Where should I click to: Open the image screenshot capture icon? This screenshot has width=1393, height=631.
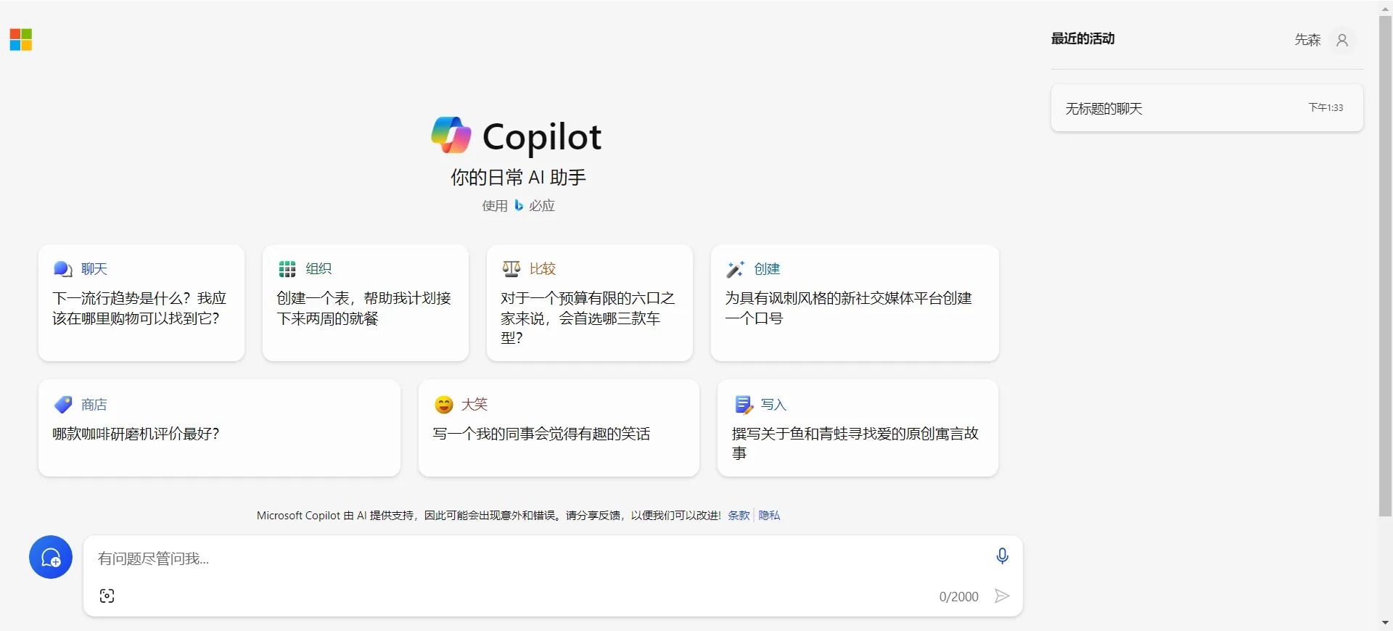coord(107,596)
